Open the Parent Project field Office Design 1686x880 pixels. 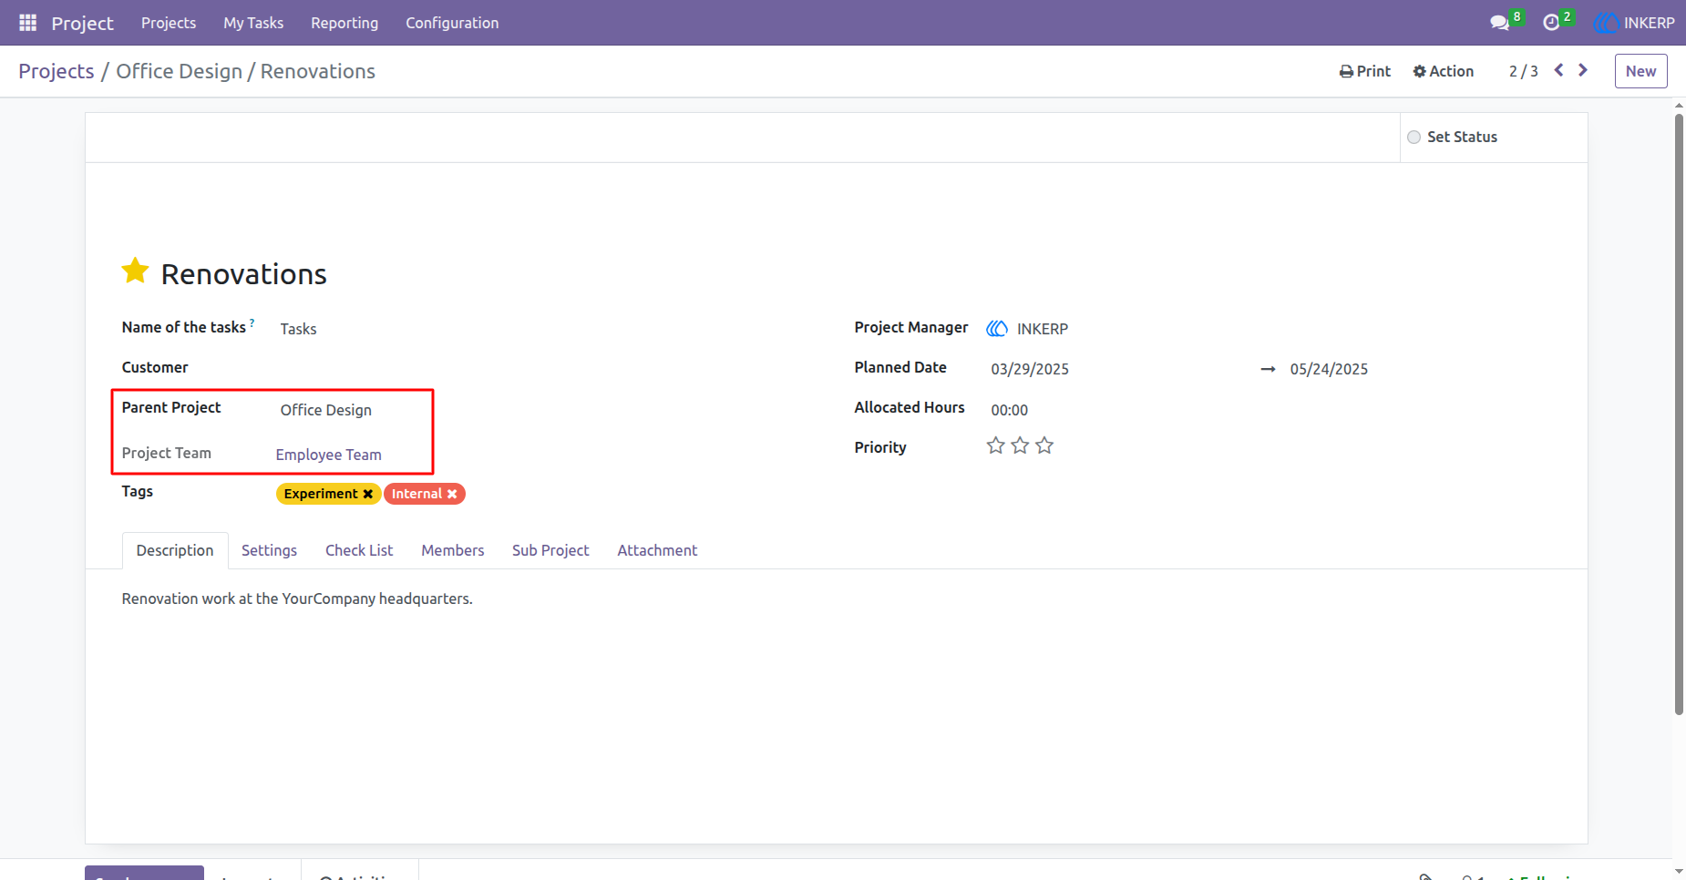point(326,410)
